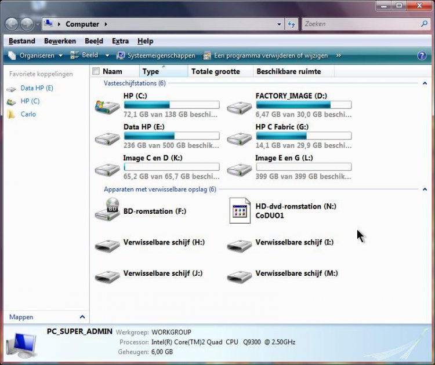Image resolution: width=435 pixels, height=365 pixels.
Task: Select Verwisselbare schijf (H:) drive icon
Action: click(x=107, y=246)
